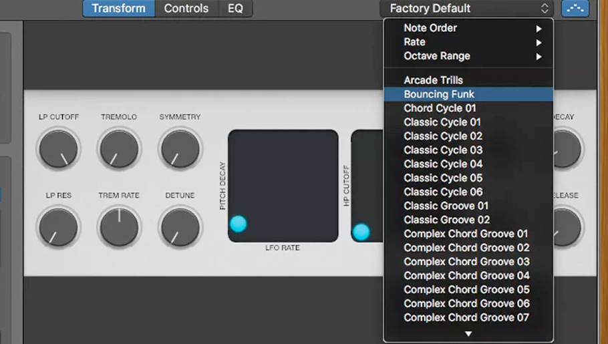Viewport: 608px width, 344px height.
Task: Click the arpeggiator icon button
Action: [x=575, y=9]
